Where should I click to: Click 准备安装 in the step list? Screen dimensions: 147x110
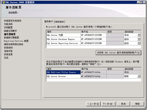(x=8, y=51)
